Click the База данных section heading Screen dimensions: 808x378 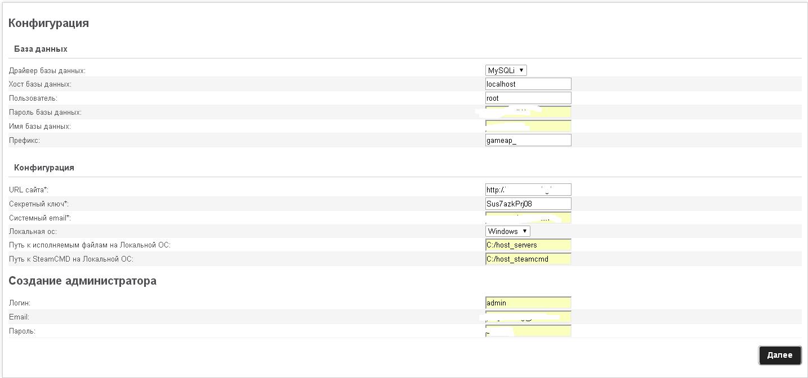[41, 49]
